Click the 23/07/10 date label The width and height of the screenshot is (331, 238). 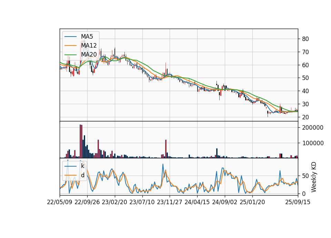tap(142, 202)
